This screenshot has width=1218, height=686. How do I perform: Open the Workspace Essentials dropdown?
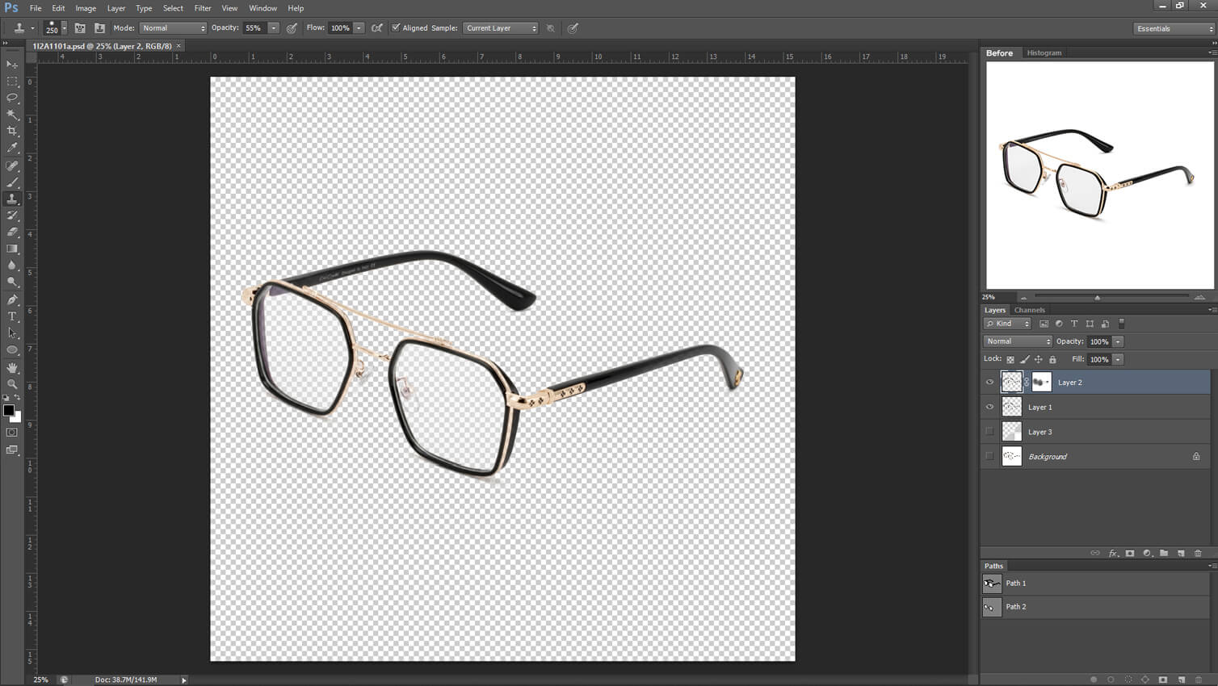coord(1174,28)
